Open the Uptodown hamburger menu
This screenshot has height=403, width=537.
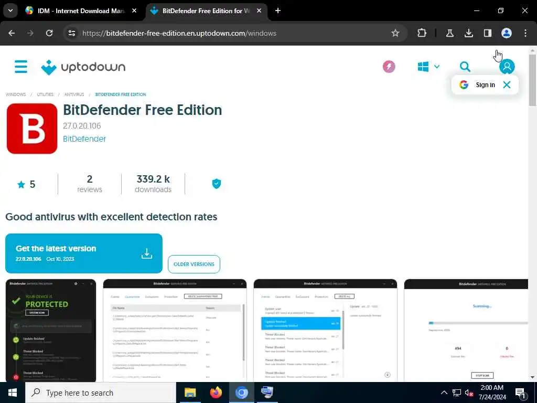pyautogui.click(x=21, y=67)
